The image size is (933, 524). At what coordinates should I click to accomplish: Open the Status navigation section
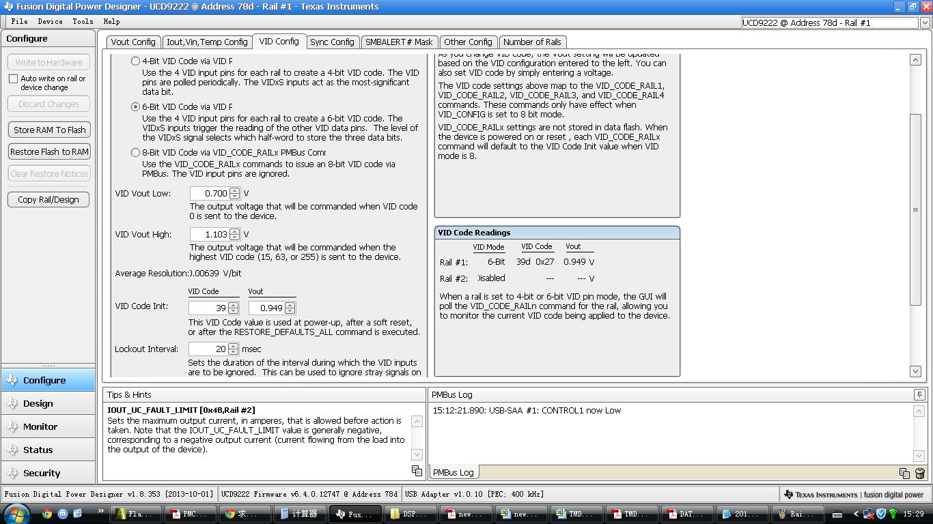(x=48, y=450)
